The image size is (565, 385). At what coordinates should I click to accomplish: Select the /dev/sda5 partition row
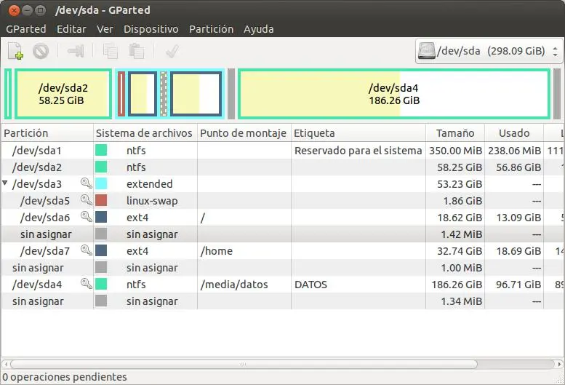click(x=282, y=200)
